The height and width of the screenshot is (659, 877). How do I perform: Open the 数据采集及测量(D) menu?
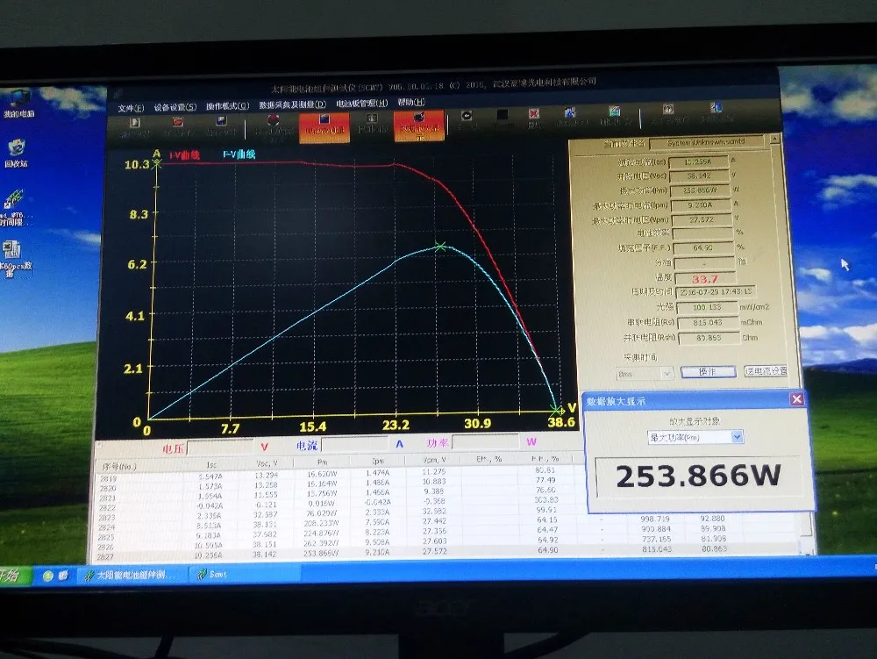tap(292, 104)
